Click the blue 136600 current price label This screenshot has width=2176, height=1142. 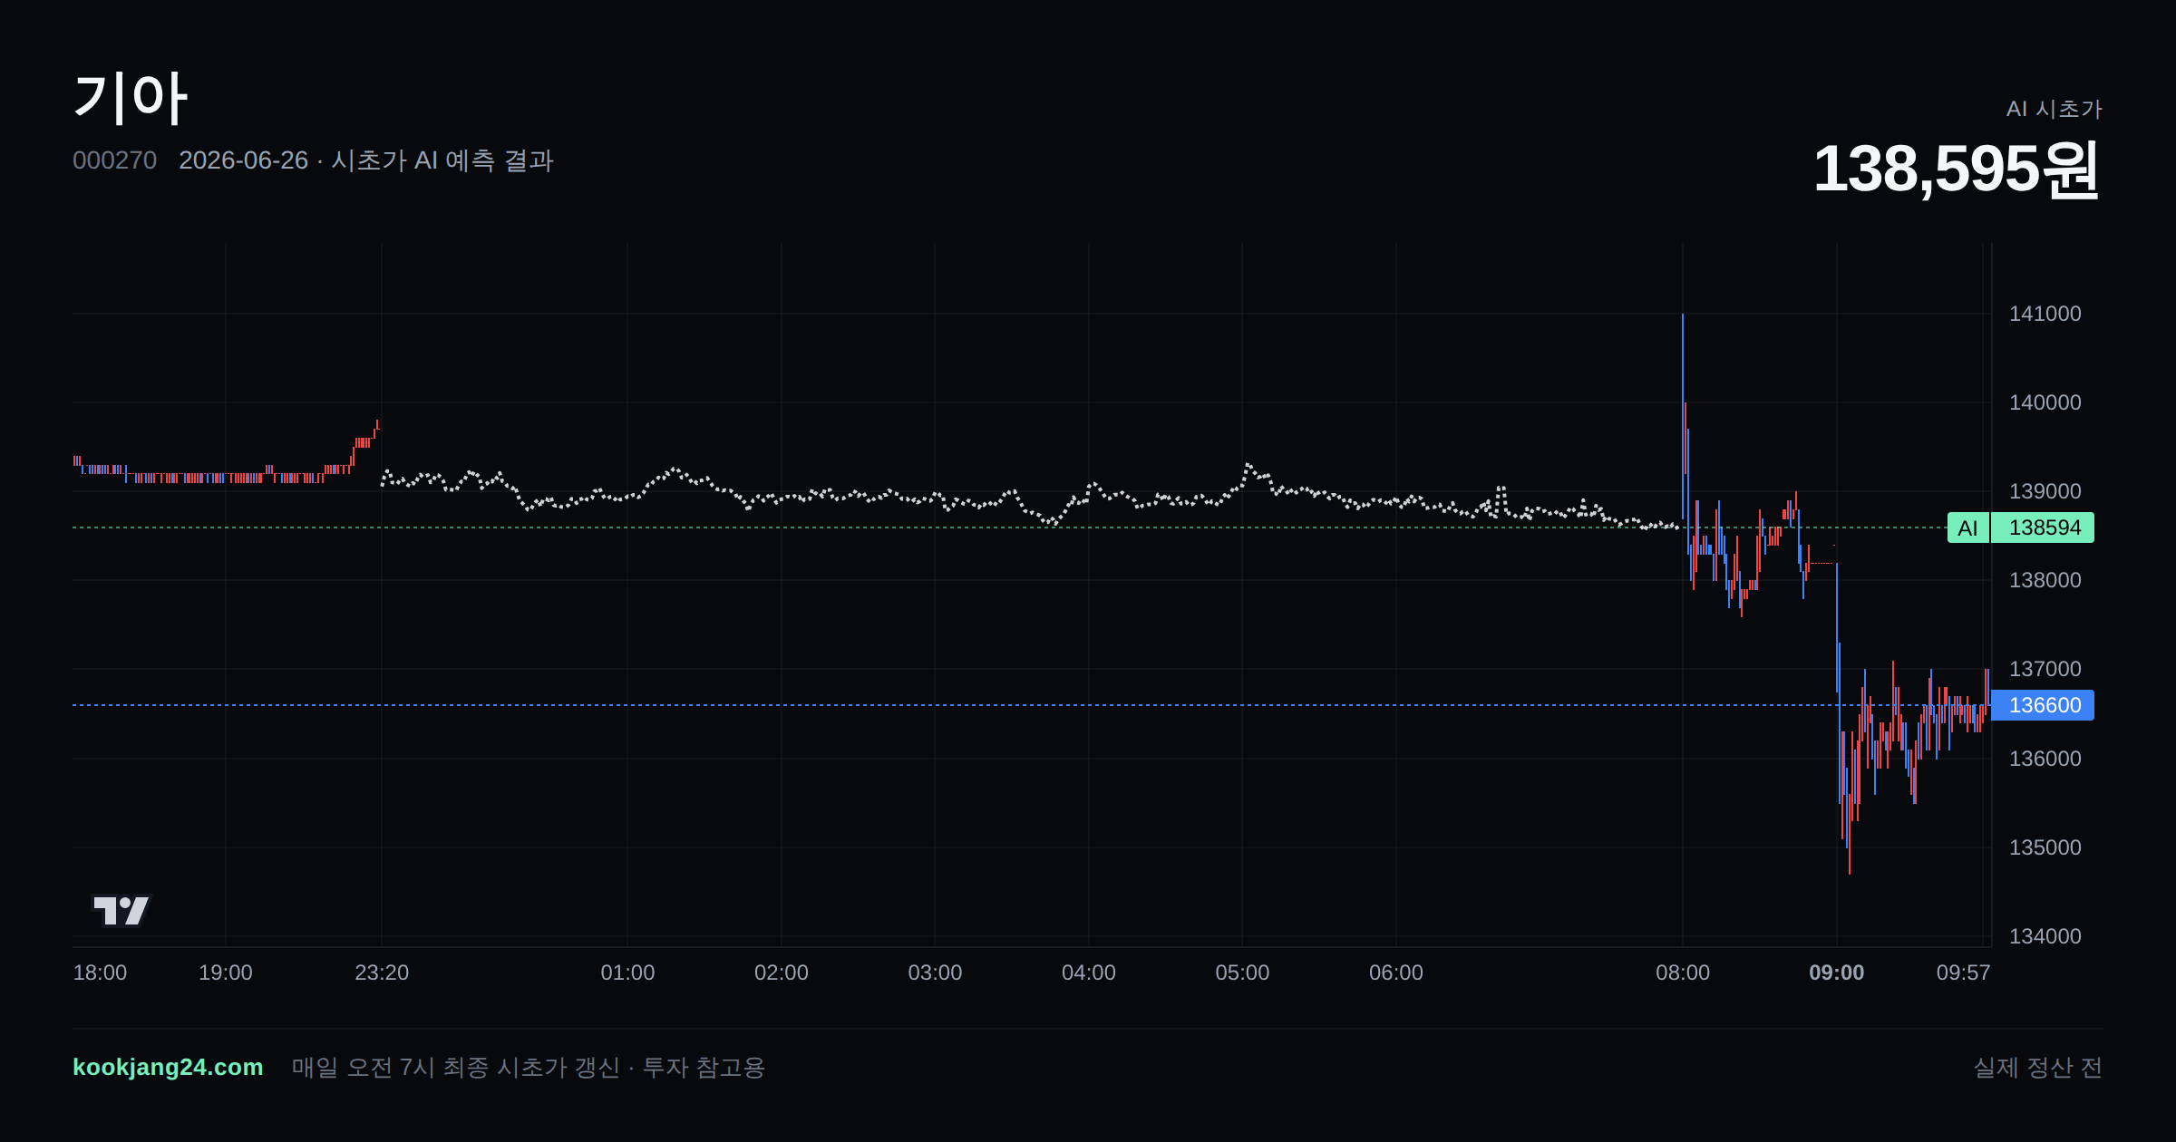(2043, 705)
